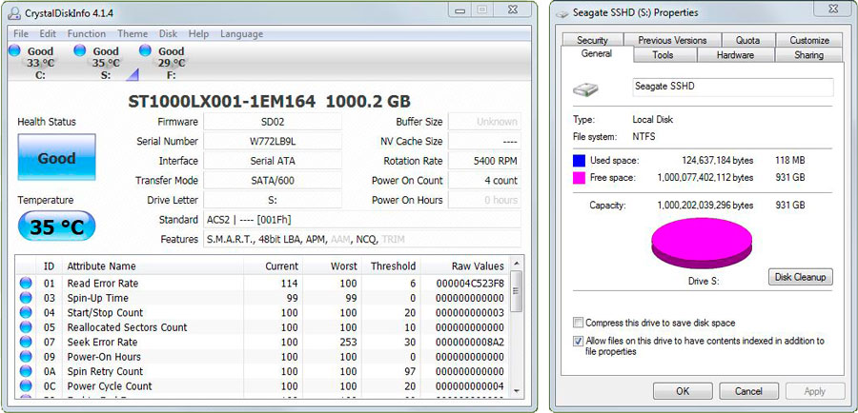
Task: Select the General tab
Action: click(597, 54)
